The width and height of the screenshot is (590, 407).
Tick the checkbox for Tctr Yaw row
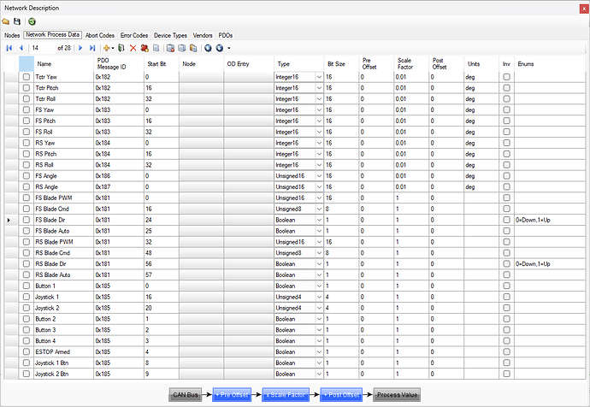click(27, 77)
